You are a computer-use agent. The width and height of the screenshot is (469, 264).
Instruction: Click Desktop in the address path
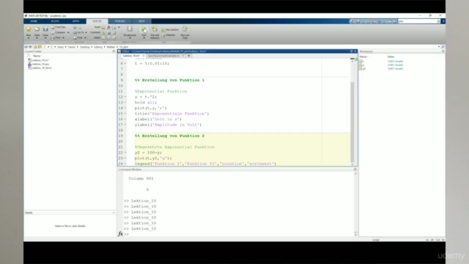click(x=85, y=47)
